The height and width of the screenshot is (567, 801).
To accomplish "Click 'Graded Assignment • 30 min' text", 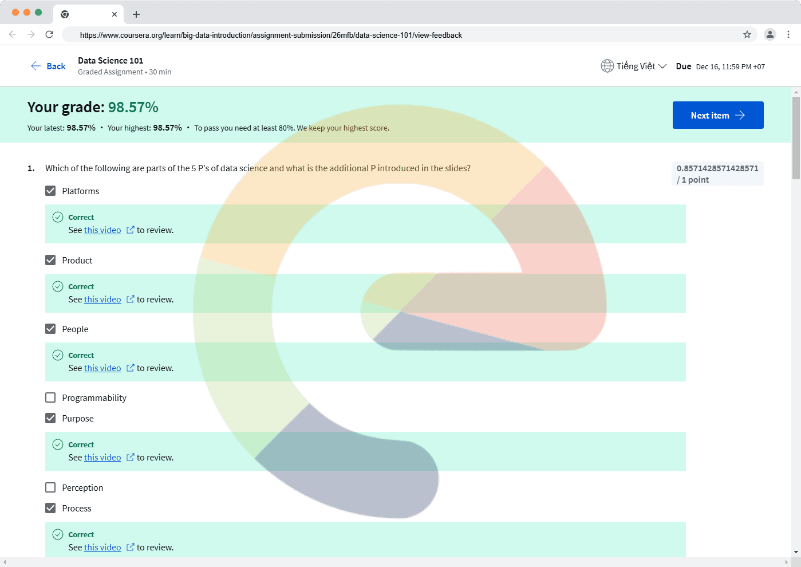I will click(x=125, y=72).
